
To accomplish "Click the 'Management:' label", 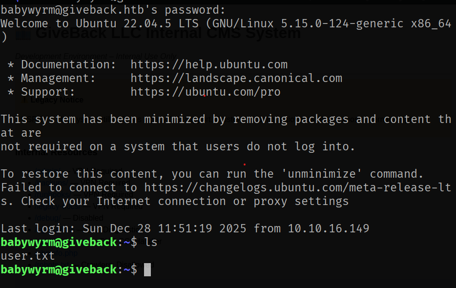I will (59, 78).
